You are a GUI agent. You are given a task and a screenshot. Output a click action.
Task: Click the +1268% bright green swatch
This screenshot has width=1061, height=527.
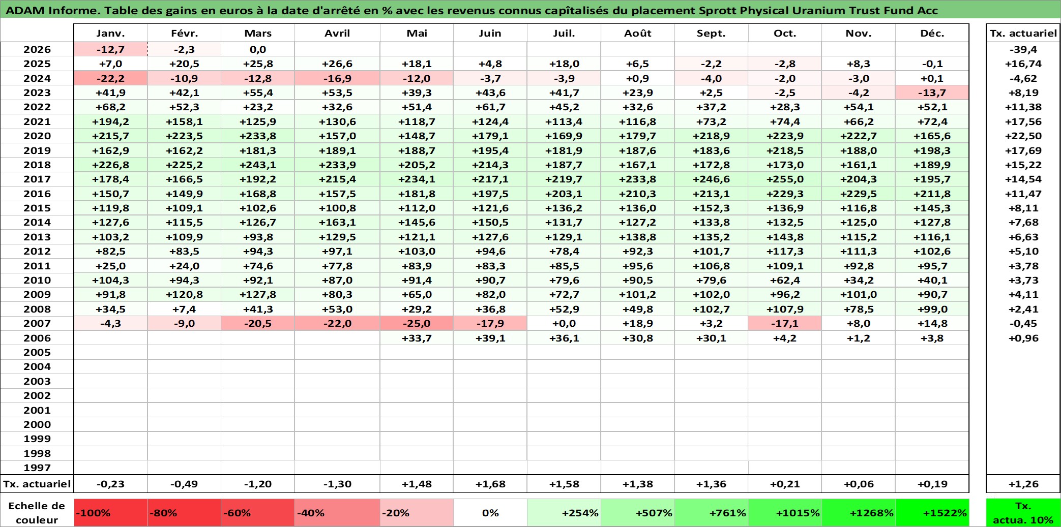coord(859,512)
